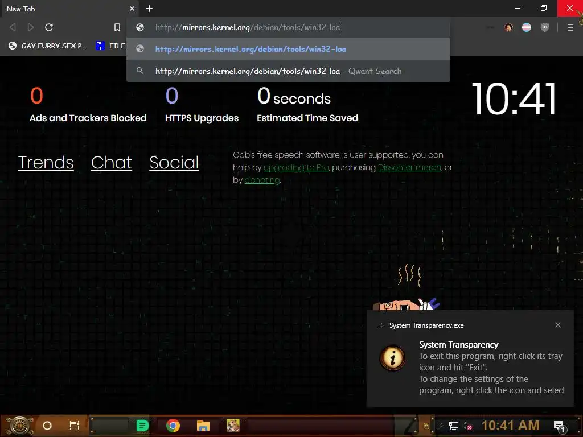
Task: Open the taskbar clock showing 10:41 AM
Action: (511, 426)
